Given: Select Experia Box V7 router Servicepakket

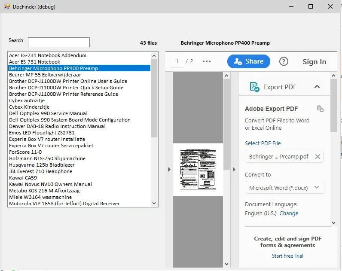Looking at the screenshot, I should (x=79, y=146).
